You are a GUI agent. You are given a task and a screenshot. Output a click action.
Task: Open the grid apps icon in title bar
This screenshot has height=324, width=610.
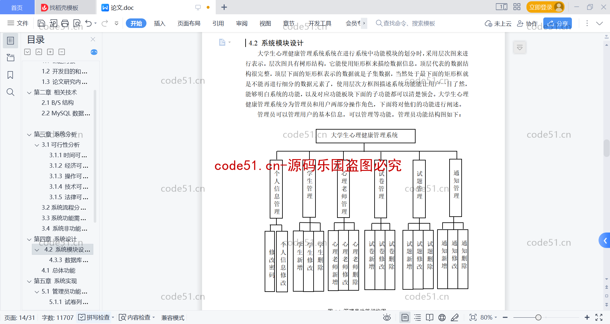(517, 7)
